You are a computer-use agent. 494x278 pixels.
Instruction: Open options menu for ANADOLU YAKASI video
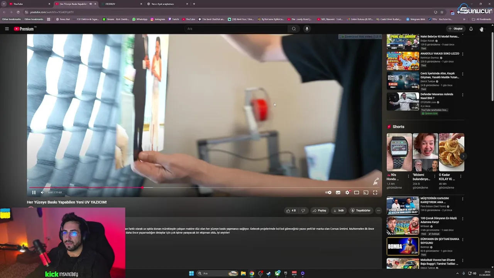pos(462,54)
